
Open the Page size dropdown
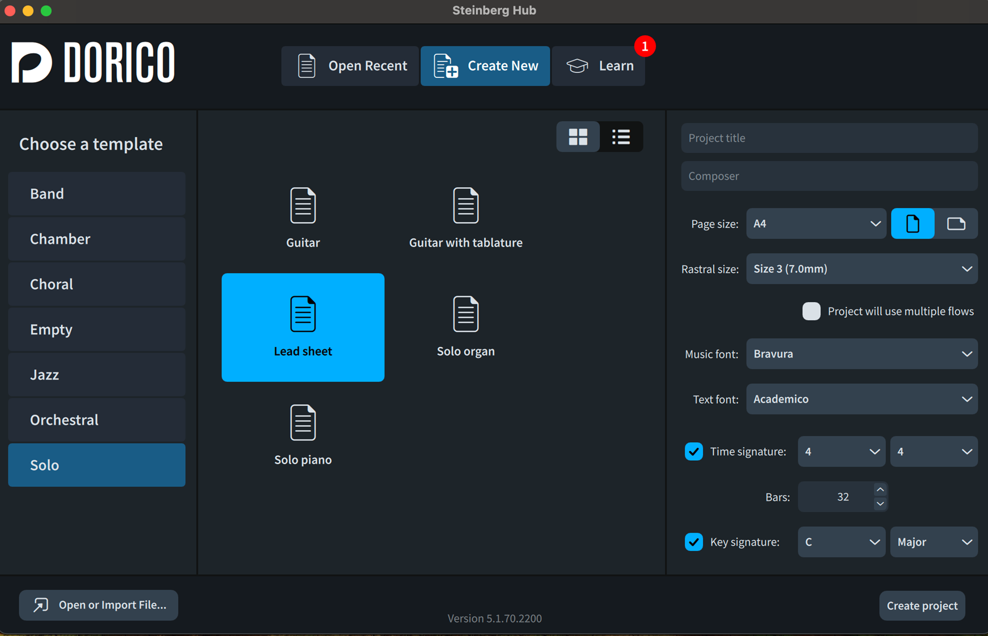click(816, 224)
